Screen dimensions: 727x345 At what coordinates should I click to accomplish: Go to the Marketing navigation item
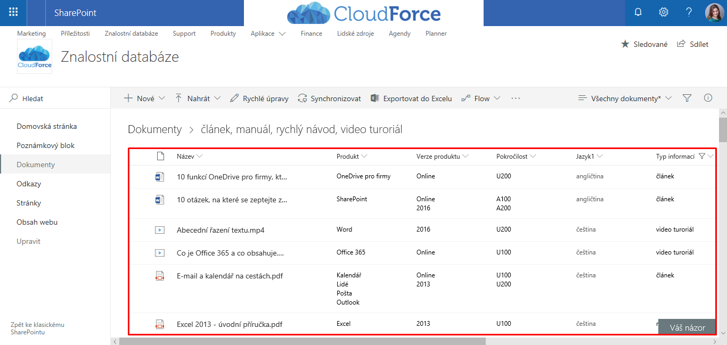(x=31, y=34)
